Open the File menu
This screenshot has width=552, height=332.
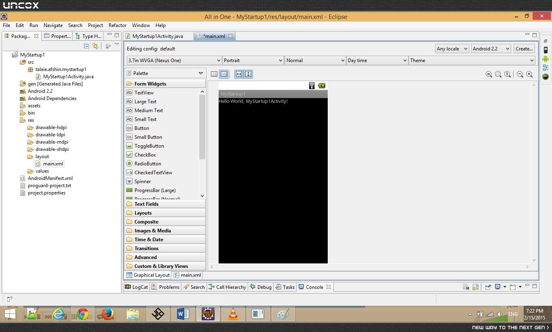[x=6, y=25]
